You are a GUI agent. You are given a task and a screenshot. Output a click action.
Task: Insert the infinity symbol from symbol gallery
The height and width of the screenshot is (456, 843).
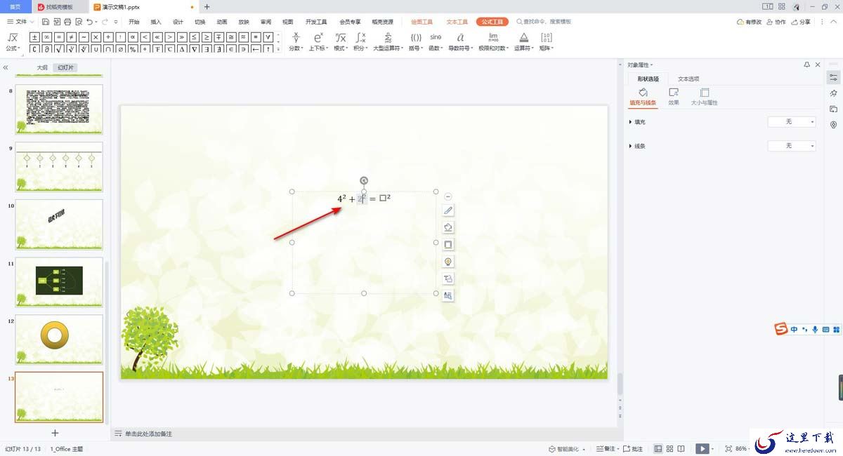pyautogui.click(x=46, y=36)
